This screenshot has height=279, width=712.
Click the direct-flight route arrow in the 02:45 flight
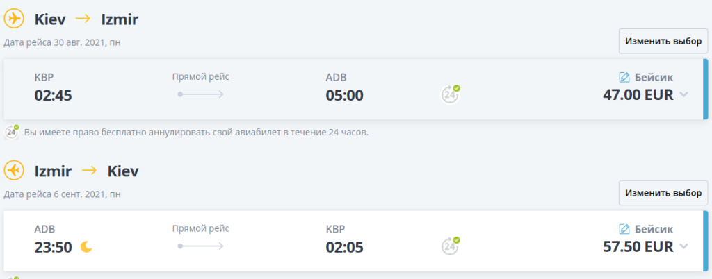point(201,94)
